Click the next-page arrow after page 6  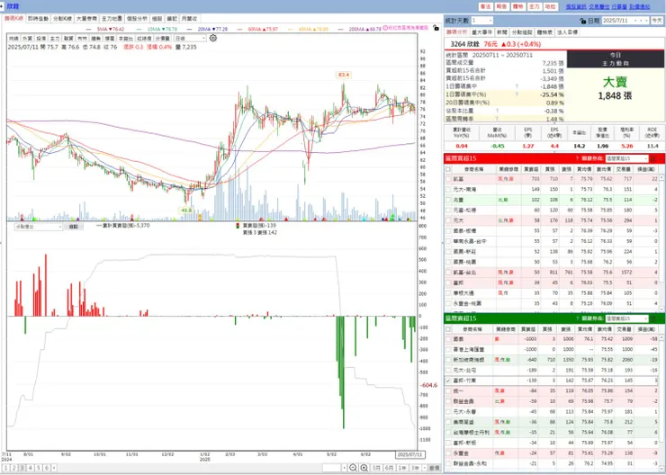(54, 468)
